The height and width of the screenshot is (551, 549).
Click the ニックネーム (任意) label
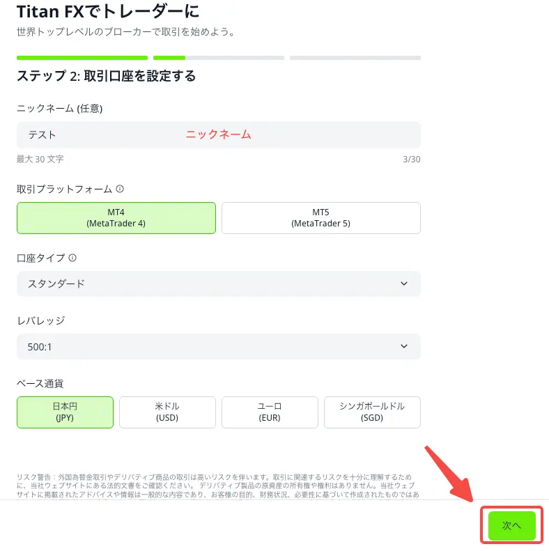click(60, 109)
